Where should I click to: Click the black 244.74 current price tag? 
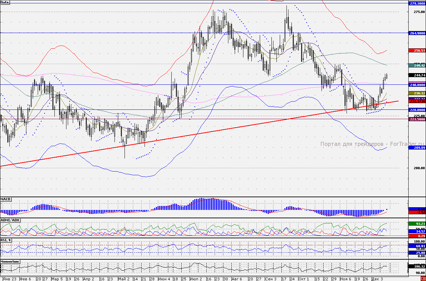tap(417, 75)
